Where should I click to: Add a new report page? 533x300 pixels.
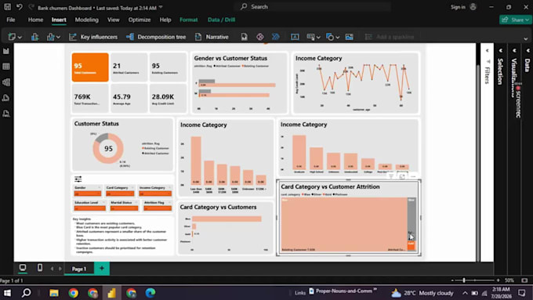click(102, 269)
